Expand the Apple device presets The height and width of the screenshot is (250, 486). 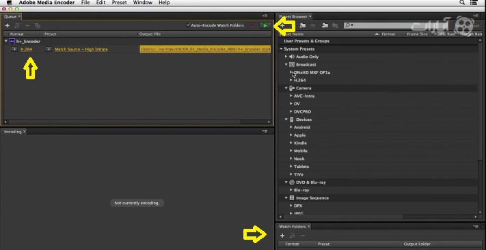click(x=291, y=135)
